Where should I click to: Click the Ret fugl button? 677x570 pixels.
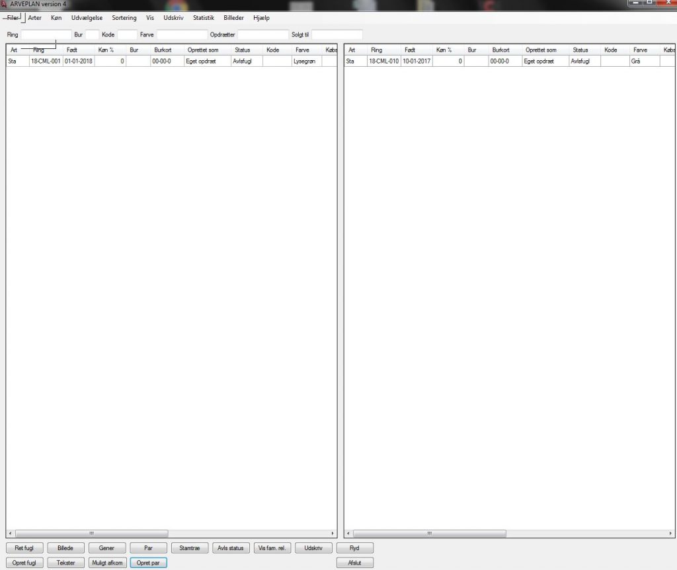click(24, 548)
